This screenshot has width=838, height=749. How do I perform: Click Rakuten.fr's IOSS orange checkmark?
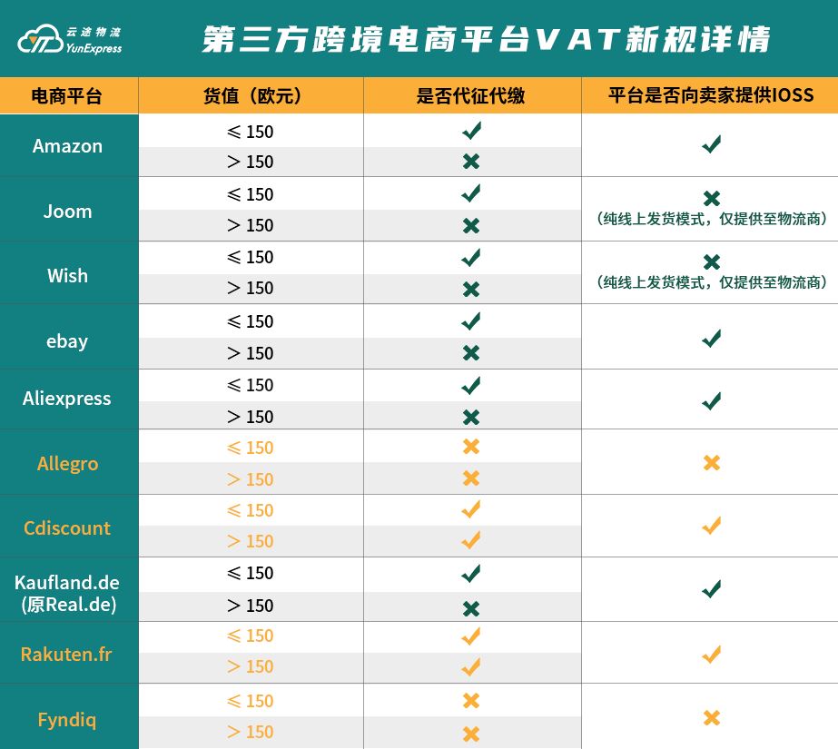point(711,654)
